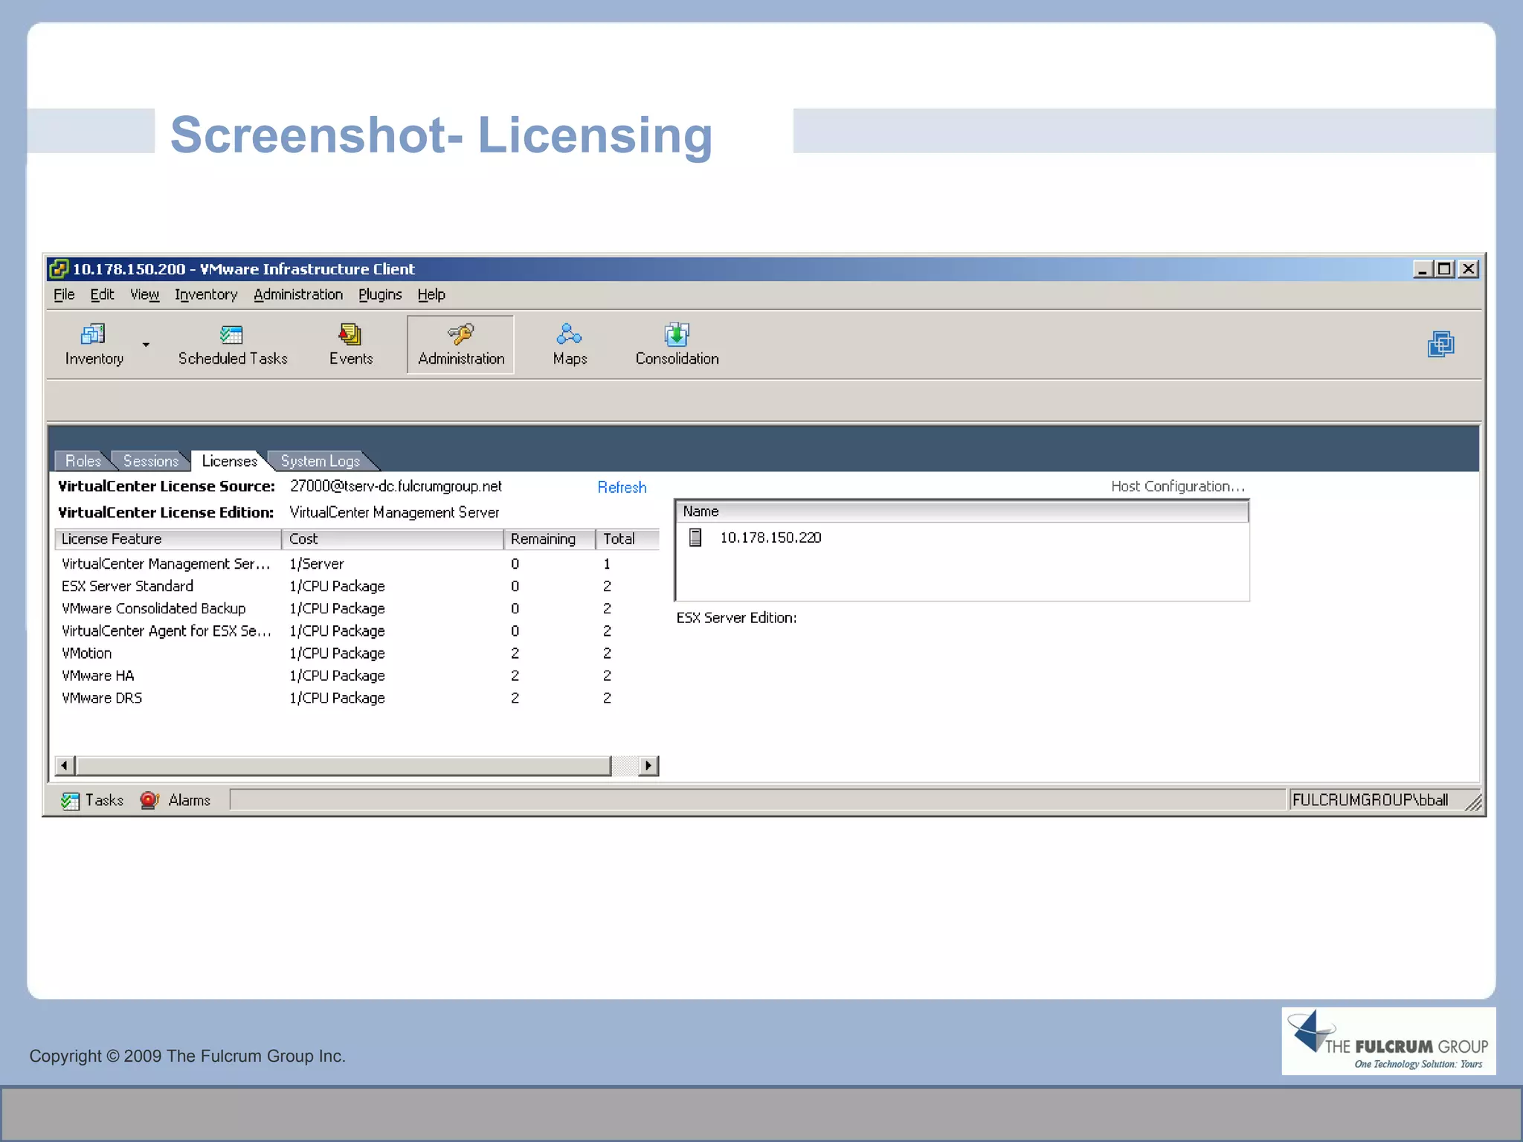This screenshot has height=1142, width=1523.
Task: Sort by License Feature column header
Action: (x=168, y=539)
